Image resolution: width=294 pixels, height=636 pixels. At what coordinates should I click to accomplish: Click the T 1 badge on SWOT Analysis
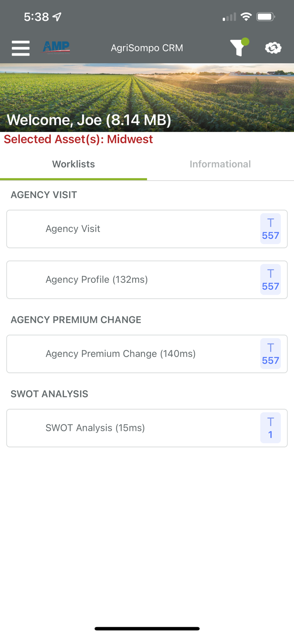270,428
